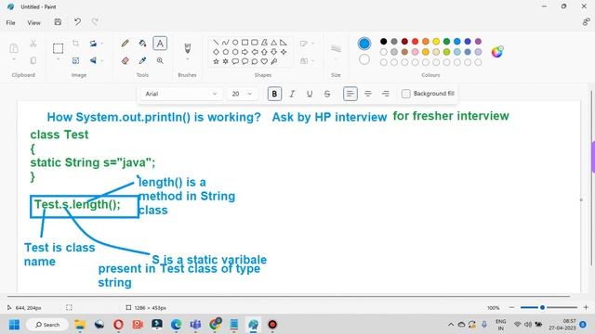Choose the rectangular Select tool

click(58, 48)
